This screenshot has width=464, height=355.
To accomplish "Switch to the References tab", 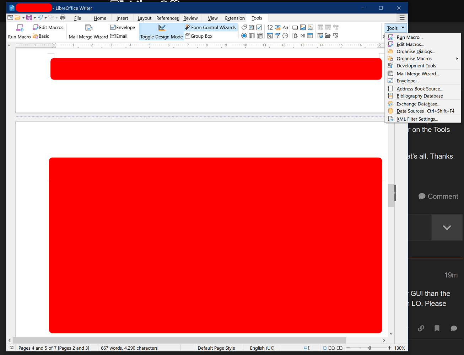I will coord(167,18).
